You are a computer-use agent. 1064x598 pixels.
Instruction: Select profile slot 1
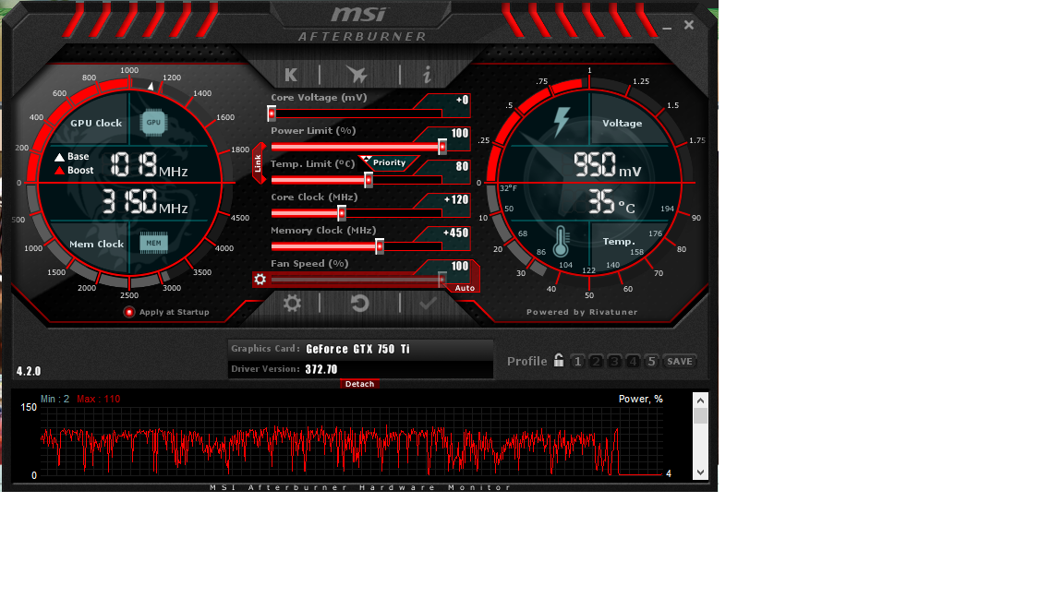click(577, 362)
